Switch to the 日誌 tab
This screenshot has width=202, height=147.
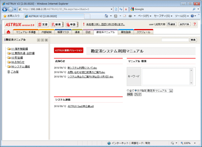tap(88, 32)
